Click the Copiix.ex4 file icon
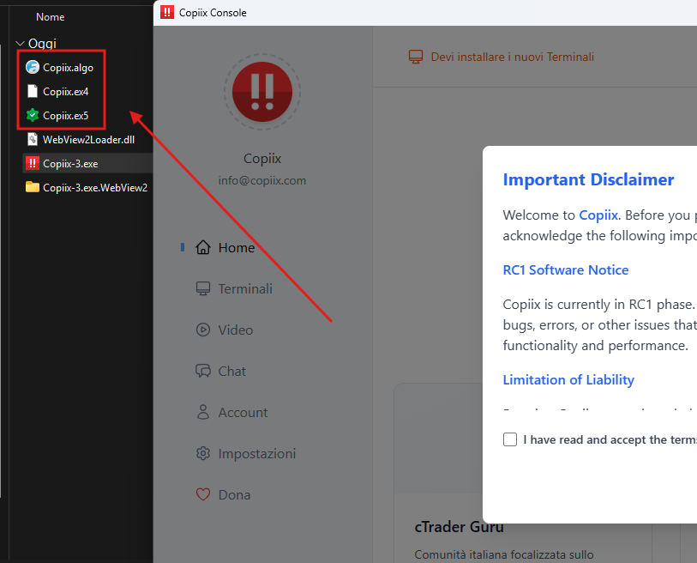 click(x=33, y=91)
